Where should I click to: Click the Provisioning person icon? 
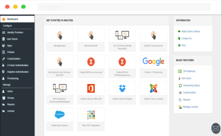3,78
